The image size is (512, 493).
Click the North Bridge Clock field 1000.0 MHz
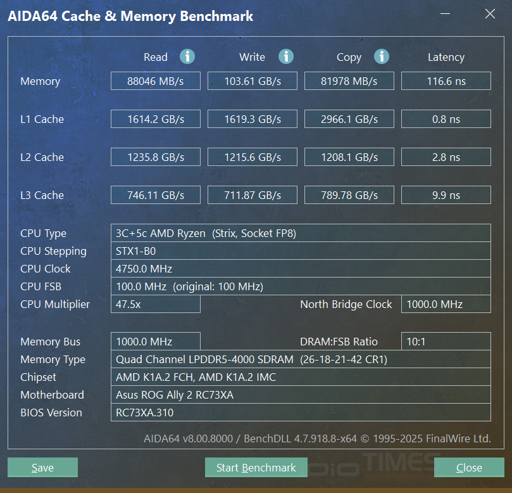pos(446,304)
